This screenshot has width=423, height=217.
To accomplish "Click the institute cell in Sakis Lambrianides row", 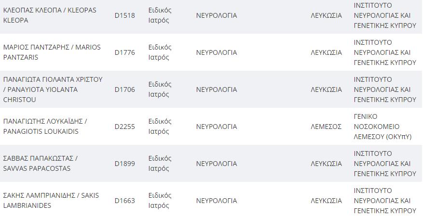I will click(385, 201).
